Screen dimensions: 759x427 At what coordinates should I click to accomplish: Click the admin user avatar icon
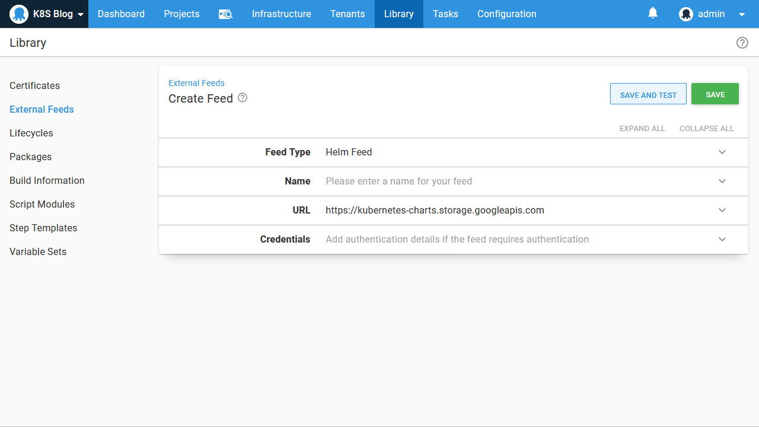[x=686, y=14]
